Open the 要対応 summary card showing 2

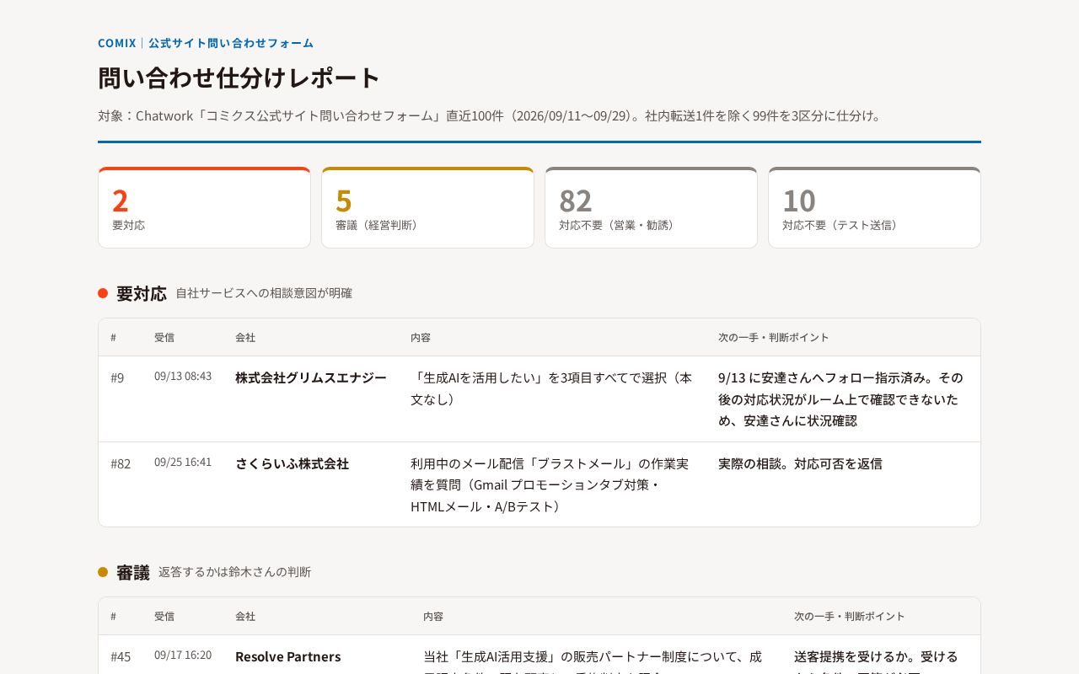[x=204, y=207]
